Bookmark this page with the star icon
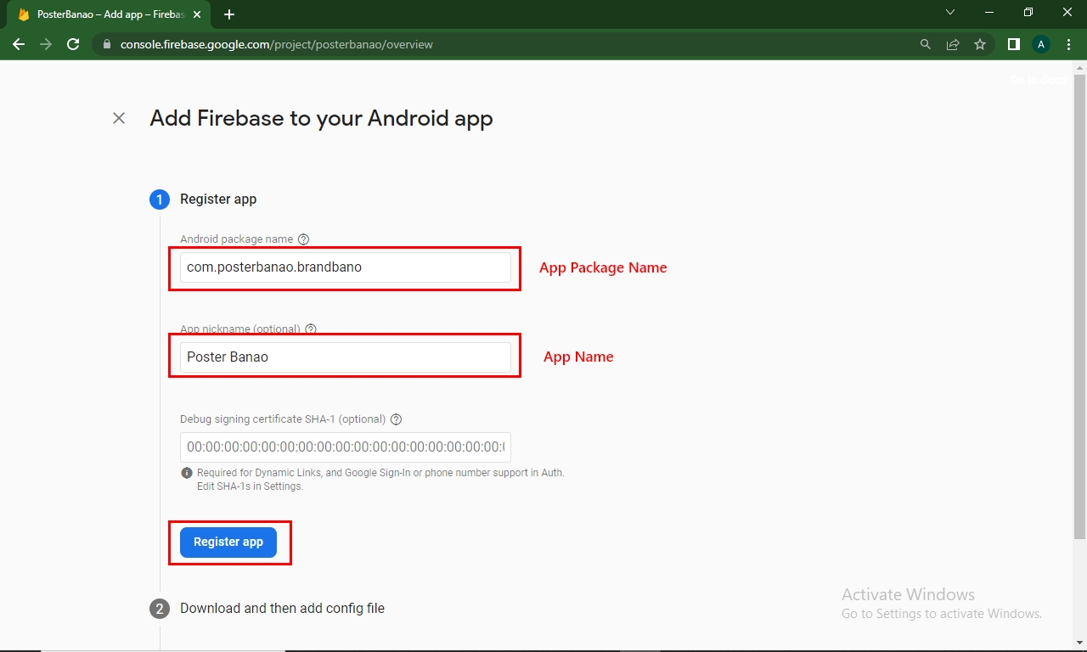 [x=980, y=44]
